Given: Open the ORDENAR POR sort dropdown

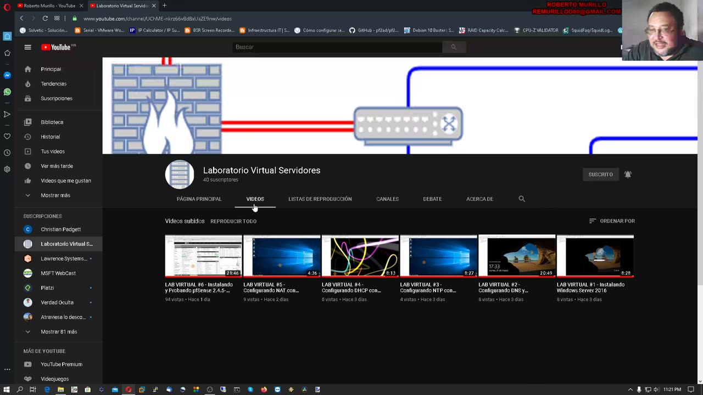Looking at the screenshot, I should pos(612,221).
